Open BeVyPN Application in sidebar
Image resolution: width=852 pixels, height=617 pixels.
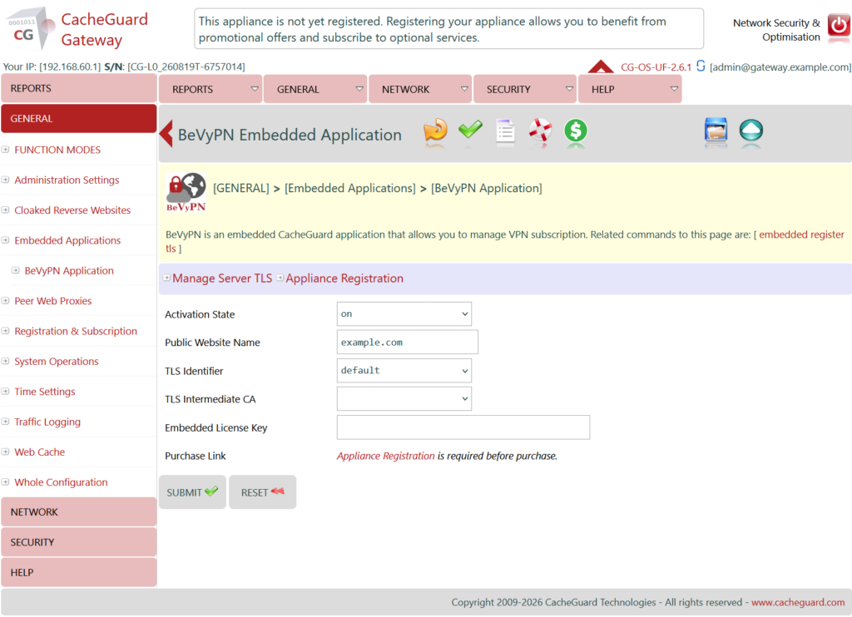(x=69, y=270)
